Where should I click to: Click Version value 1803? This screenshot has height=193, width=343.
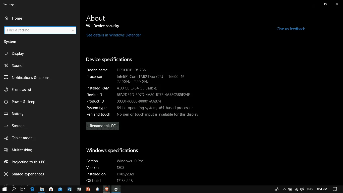click(x=121, y=168)
